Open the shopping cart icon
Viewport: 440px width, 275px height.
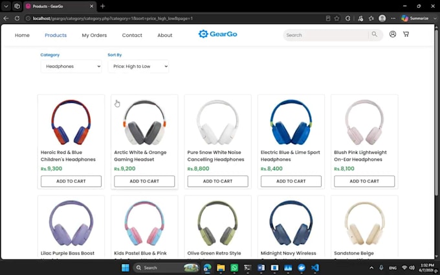tap(406, 34)
